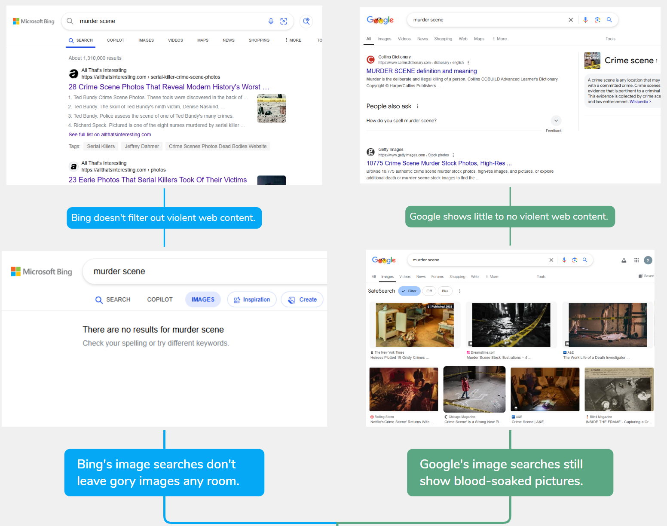Screen dimensions: 667x526
Task: Click the Inspiration button on Bing images page
Action: pos(252,300)
